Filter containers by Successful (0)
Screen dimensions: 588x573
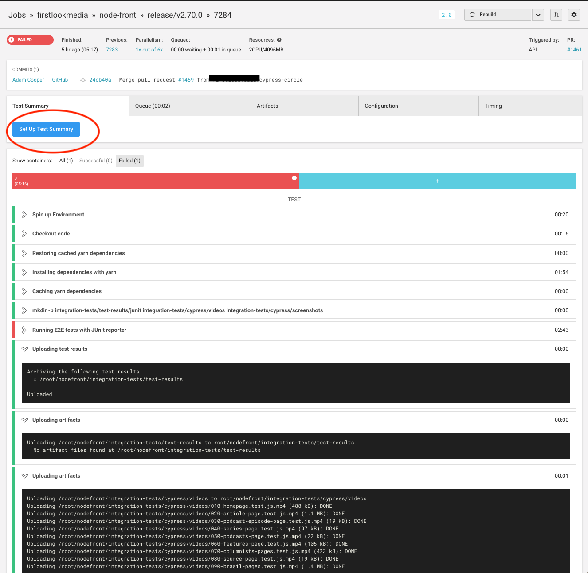[96, 161]
